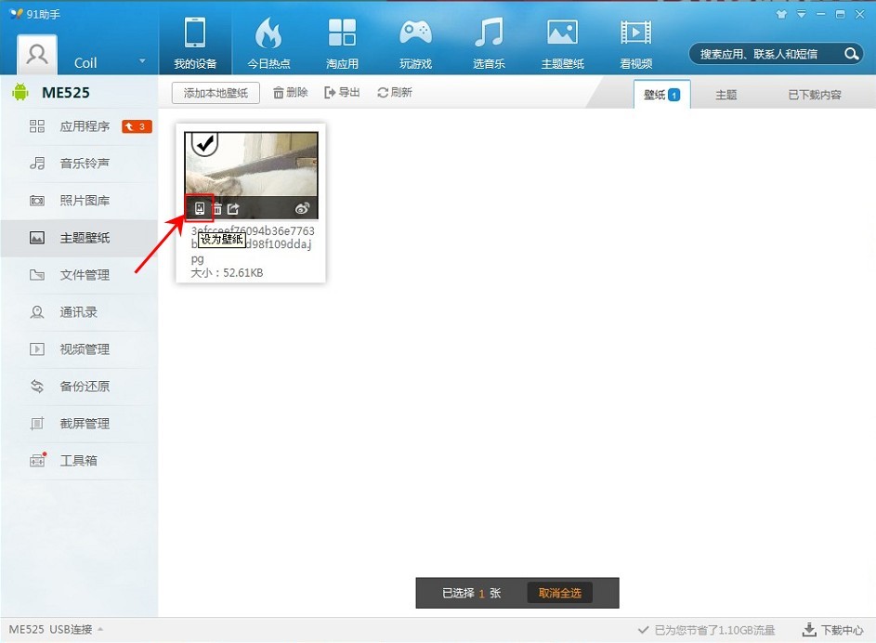
Task: Click the 刷新 refresh toolbar button
Action: pos(395,93)
